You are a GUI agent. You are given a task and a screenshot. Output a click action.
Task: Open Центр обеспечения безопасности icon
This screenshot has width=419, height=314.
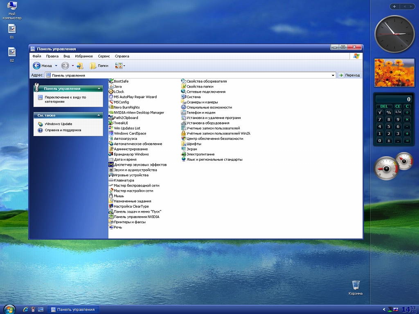(x=184, y=139)
